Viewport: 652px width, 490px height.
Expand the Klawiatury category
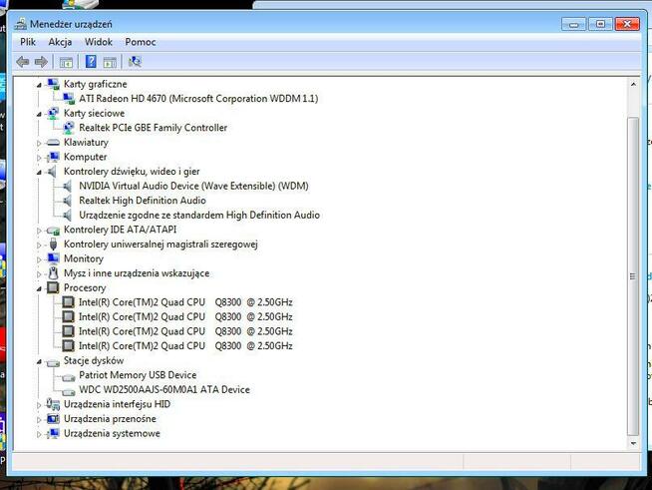point(39,144)
